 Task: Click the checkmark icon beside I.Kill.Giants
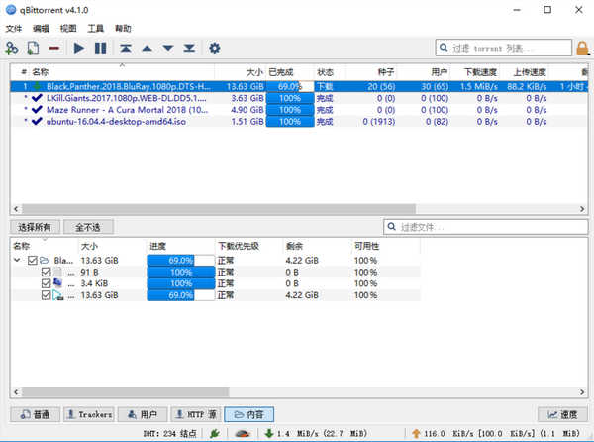37,98
